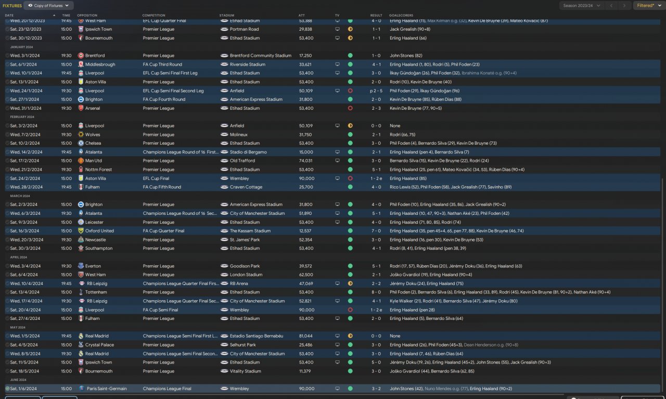Screen dimensions: 666x399
Task: Click 'Jack Grealish (90+8)' in the Ipswich Town row
Action: point(410,29)
